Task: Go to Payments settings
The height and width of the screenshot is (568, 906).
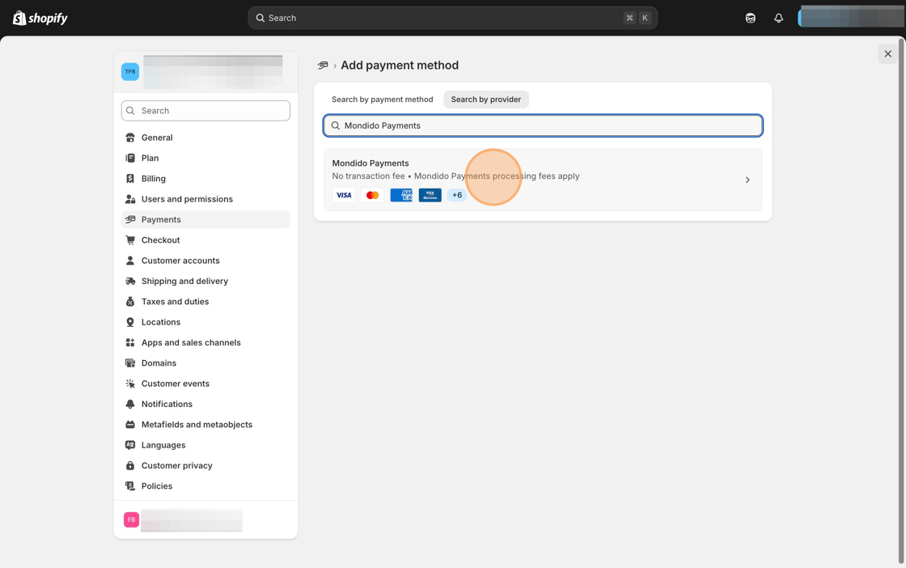Action: click(205, 219)
